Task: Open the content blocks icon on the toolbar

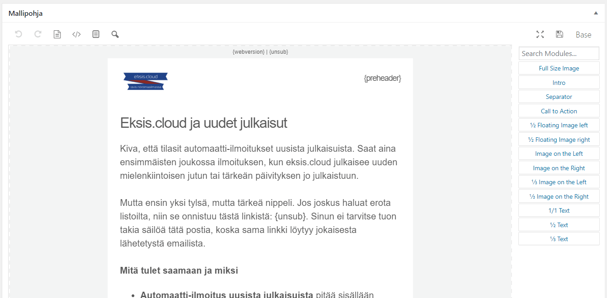Action: coord(95,34)
